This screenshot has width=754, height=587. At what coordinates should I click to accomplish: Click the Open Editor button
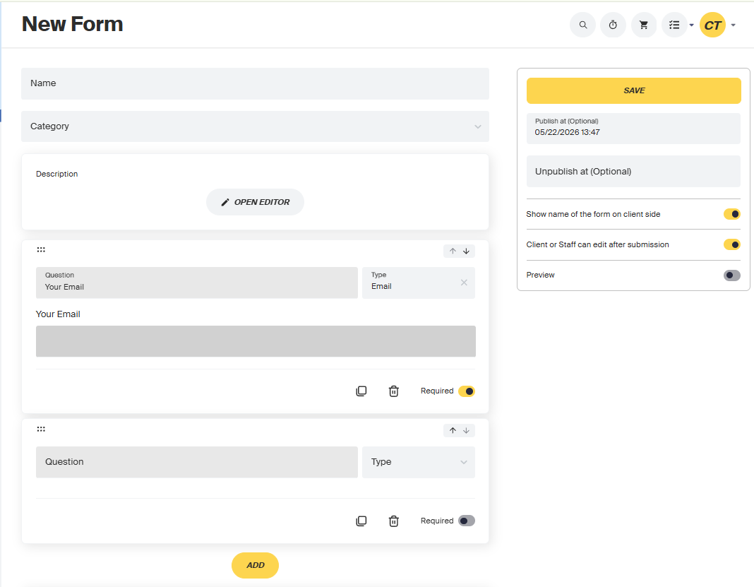point(255,202)
